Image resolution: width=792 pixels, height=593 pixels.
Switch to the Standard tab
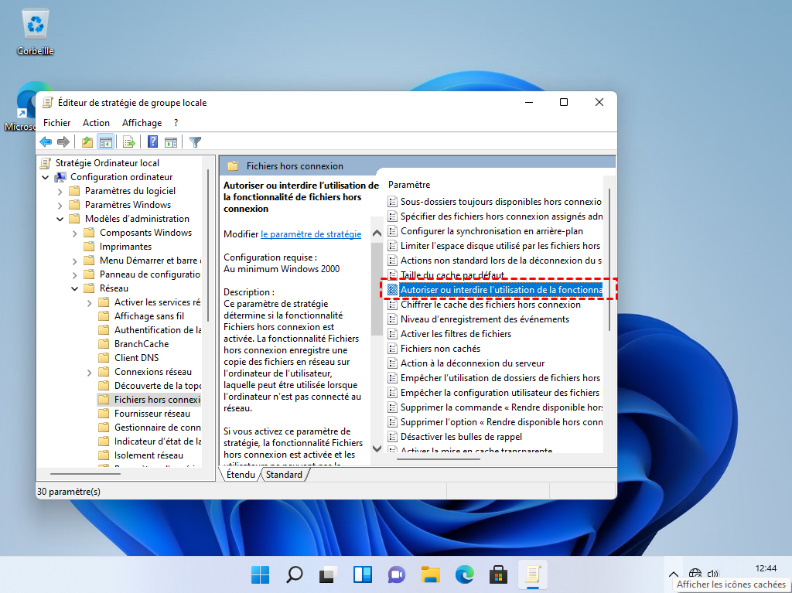(x=284, y=475)
